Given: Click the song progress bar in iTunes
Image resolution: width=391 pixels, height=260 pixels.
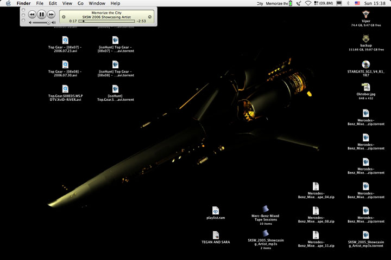Looking at the screenshot, I should coord(106,21).
